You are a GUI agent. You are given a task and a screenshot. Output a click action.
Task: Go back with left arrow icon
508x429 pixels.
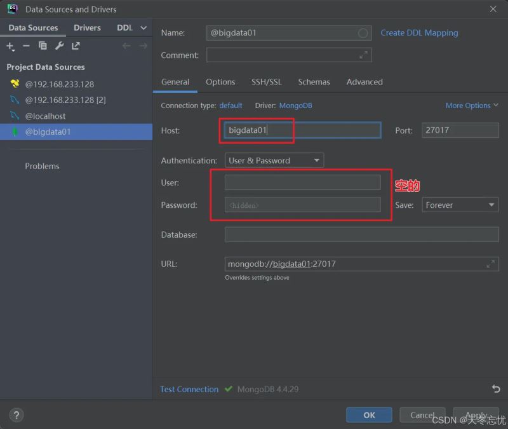126,46
